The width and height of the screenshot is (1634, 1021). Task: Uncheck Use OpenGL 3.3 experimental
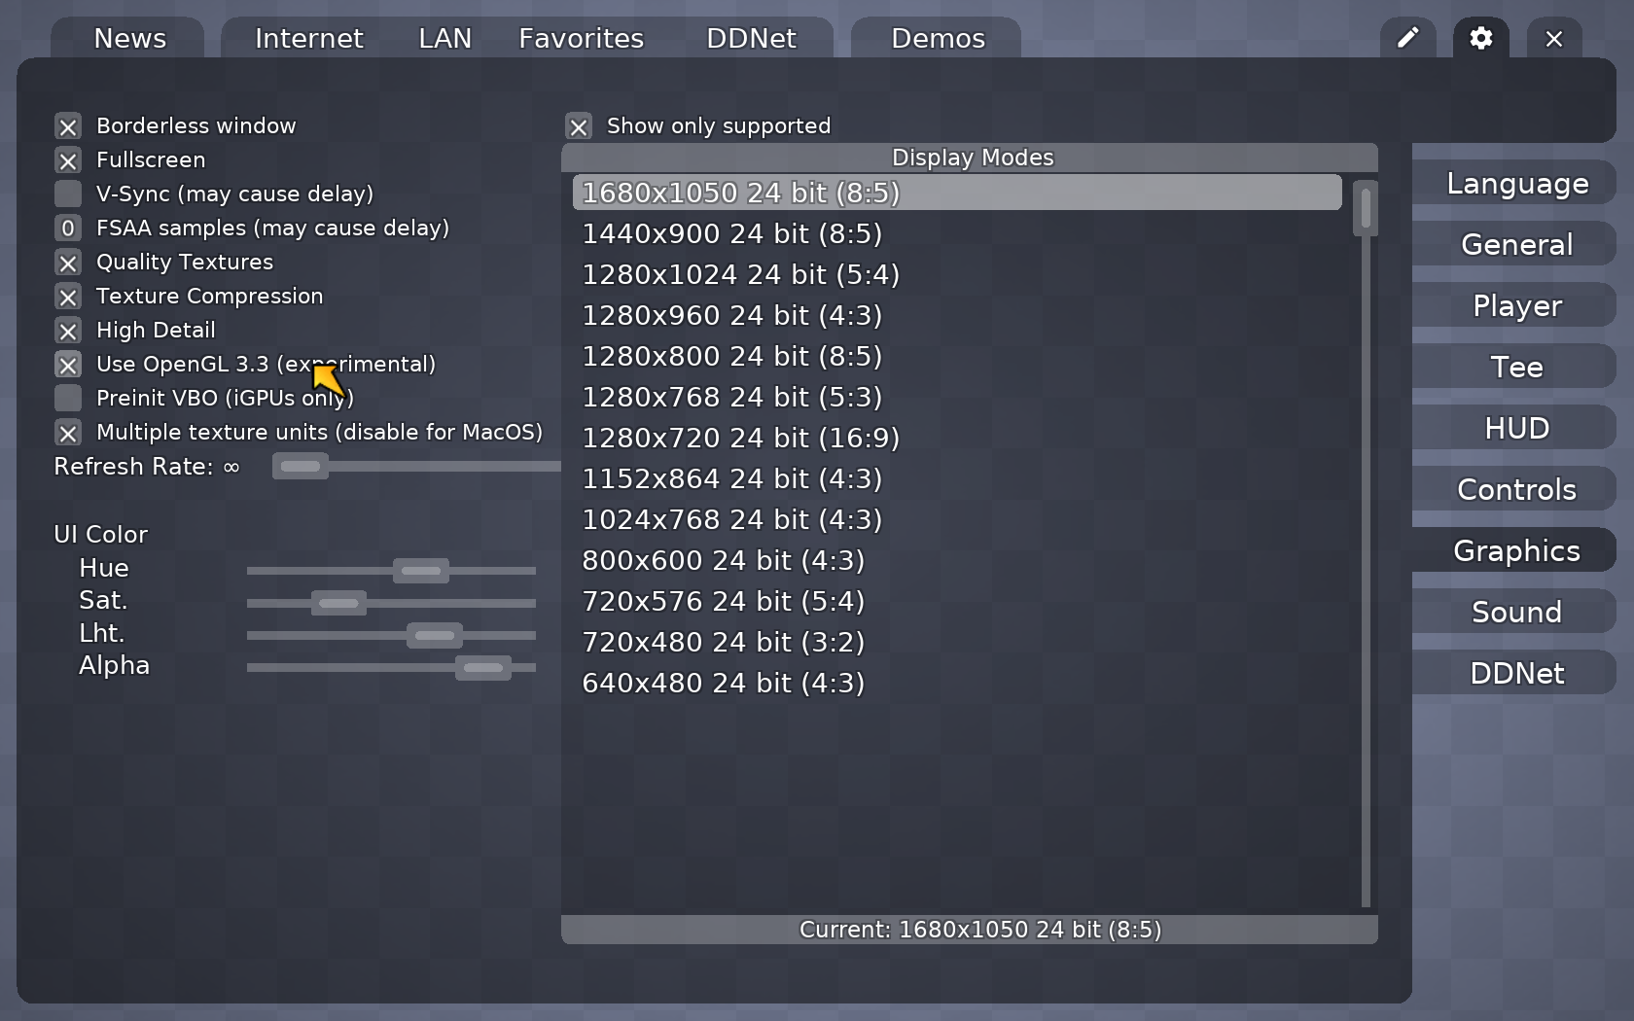(x=67, y=365)
